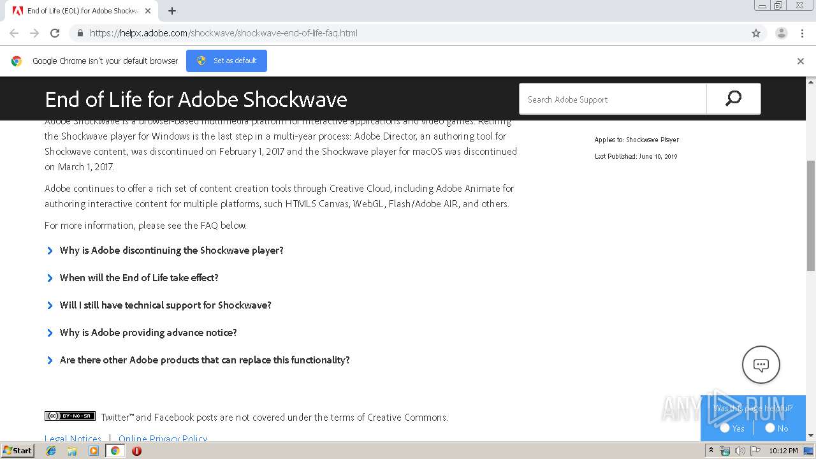The width and height of the screenshot is (816, 459).
Task: Click the Chrome logo in the notification bar
Action: pos(17,61)
